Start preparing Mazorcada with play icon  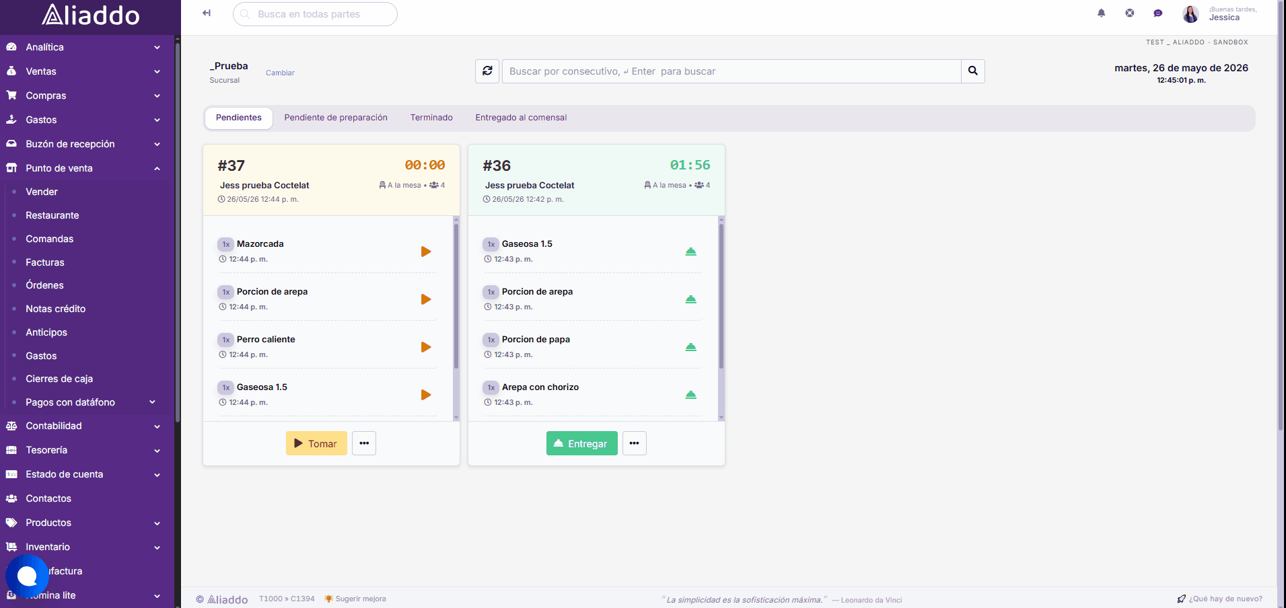click(426, 252)
